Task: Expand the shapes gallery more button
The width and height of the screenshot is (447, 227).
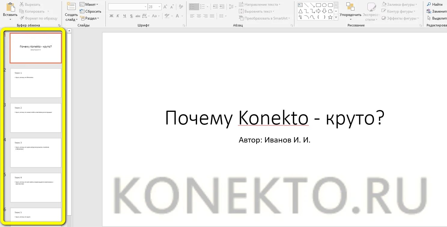Action: (336, 18)
